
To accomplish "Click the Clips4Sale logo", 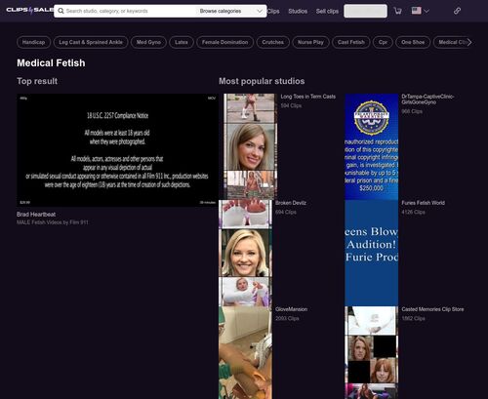I will [x=29, y=11].
